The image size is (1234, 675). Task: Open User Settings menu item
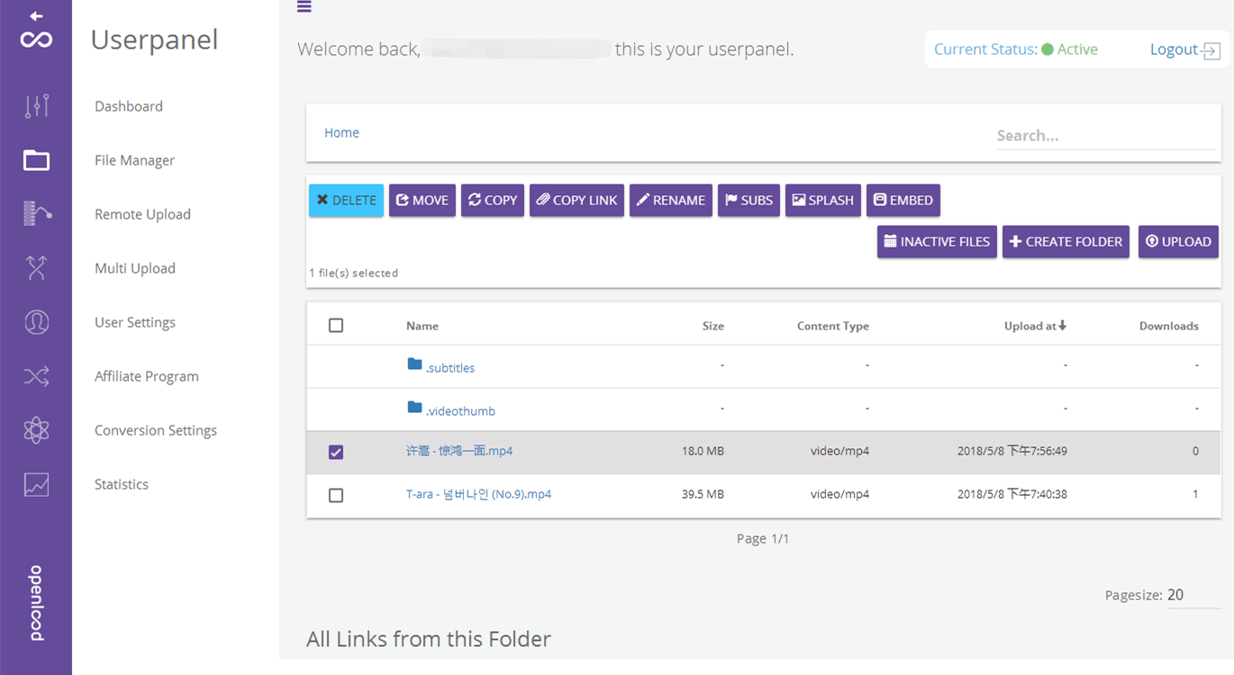click(x=135, y=322)
